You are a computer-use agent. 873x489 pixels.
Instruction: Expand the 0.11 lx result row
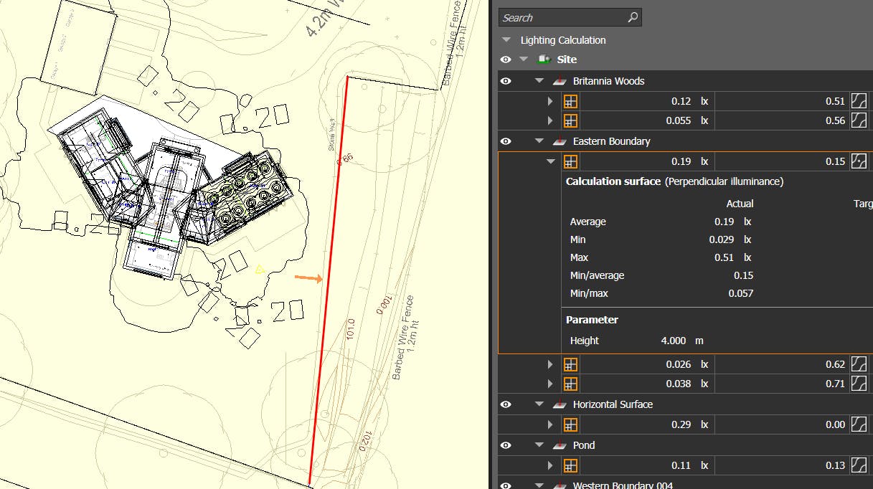point(551,465)
